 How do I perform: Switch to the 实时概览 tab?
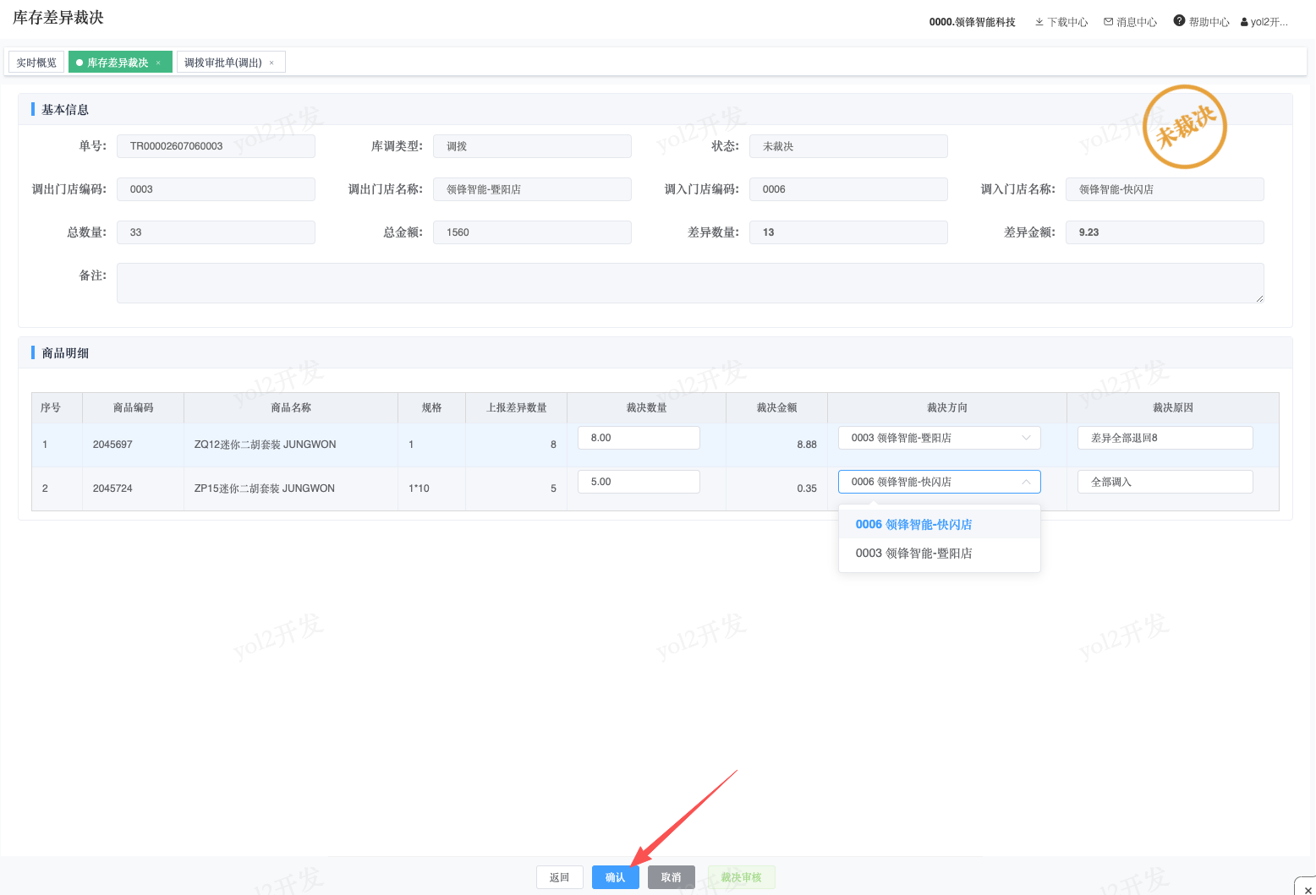tap(36, 63)
